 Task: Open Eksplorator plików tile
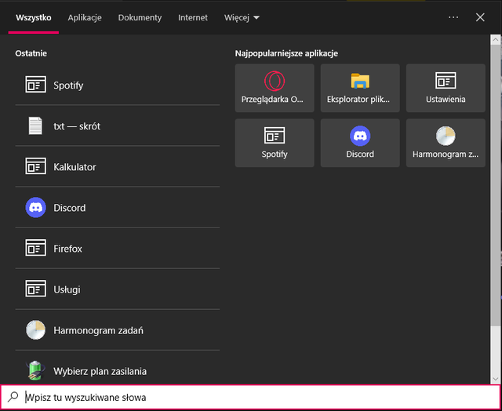[360, 88]
